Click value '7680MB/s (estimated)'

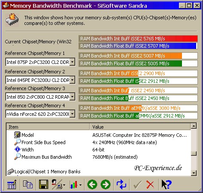(115, 157)
